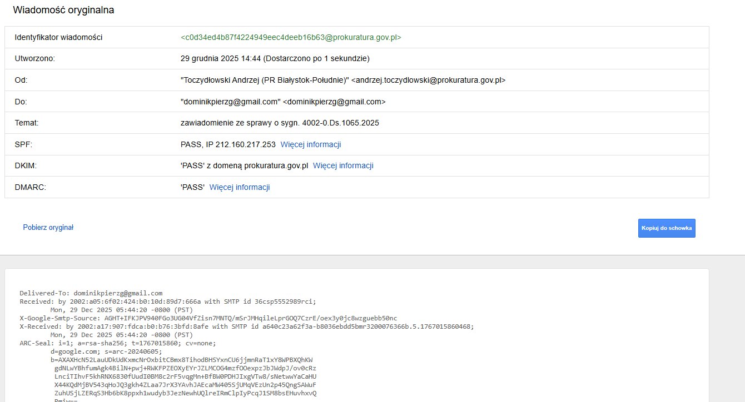Click the sender address in Od row
The width and height of the screenshot is (745, 402).
pos(342,80)
